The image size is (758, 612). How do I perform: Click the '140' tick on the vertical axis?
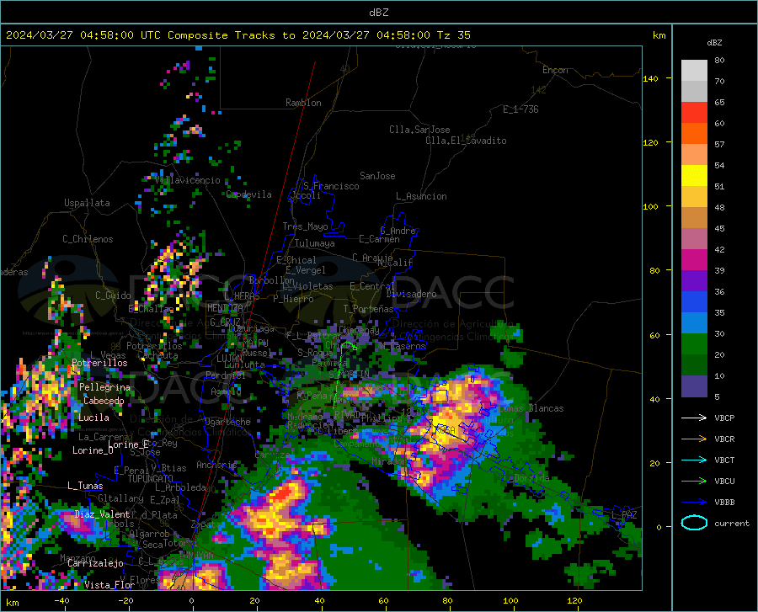(x=650, y=78)
